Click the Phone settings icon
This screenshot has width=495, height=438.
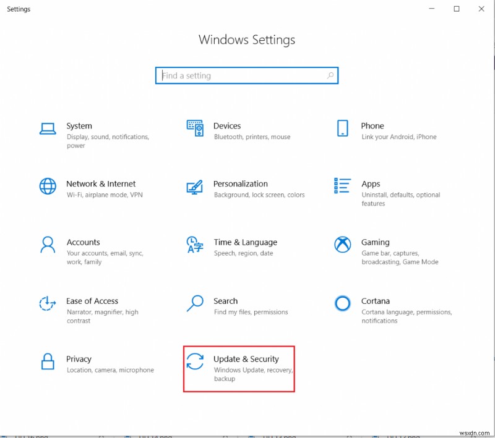pos(342,127)
